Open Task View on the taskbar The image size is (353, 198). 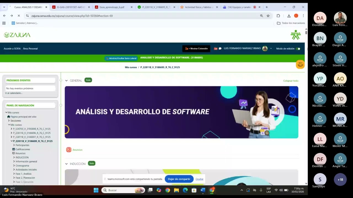pyautogui.click(x=150, y=190)
